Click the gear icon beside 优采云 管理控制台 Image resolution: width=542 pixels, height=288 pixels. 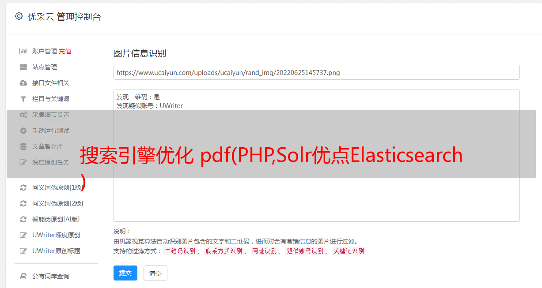click(19, 16)
